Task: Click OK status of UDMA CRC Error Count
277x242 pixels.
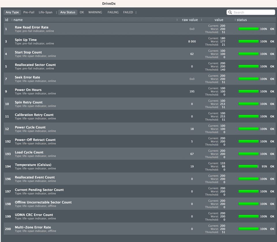Action: 272,216
